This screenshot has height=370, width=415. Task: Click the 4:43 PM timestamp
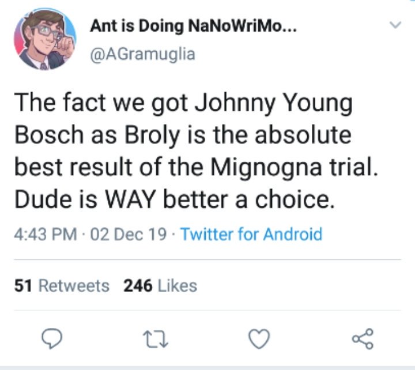(x=46, y=235)
